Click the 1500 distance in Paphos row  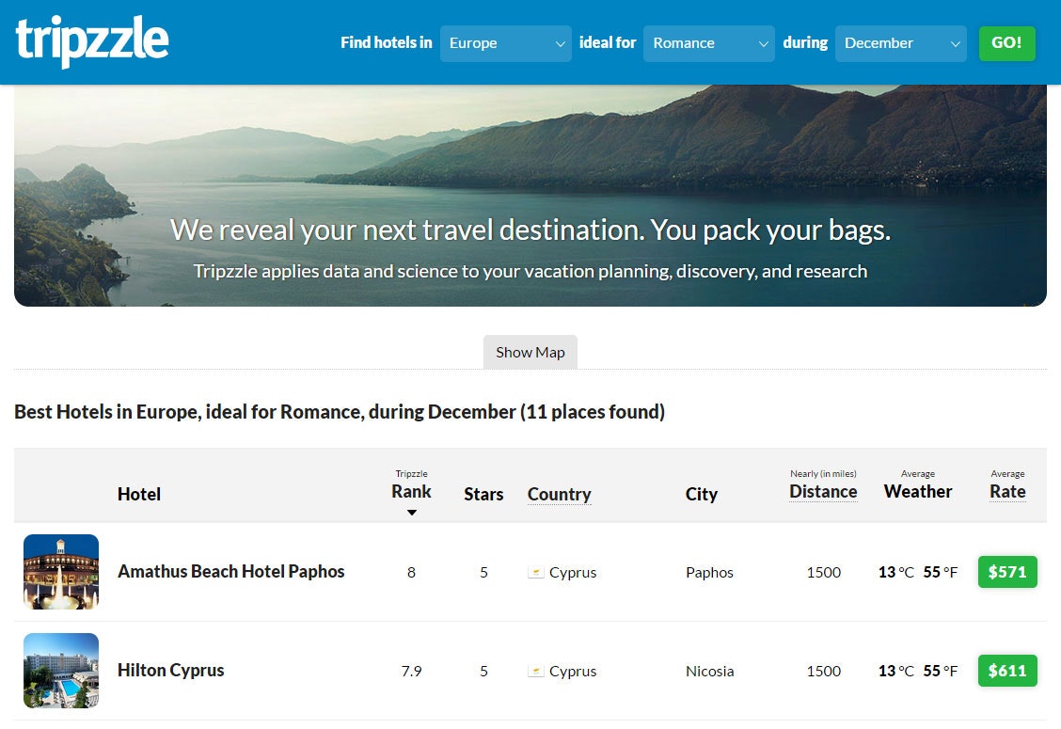[x=823, y=573]
